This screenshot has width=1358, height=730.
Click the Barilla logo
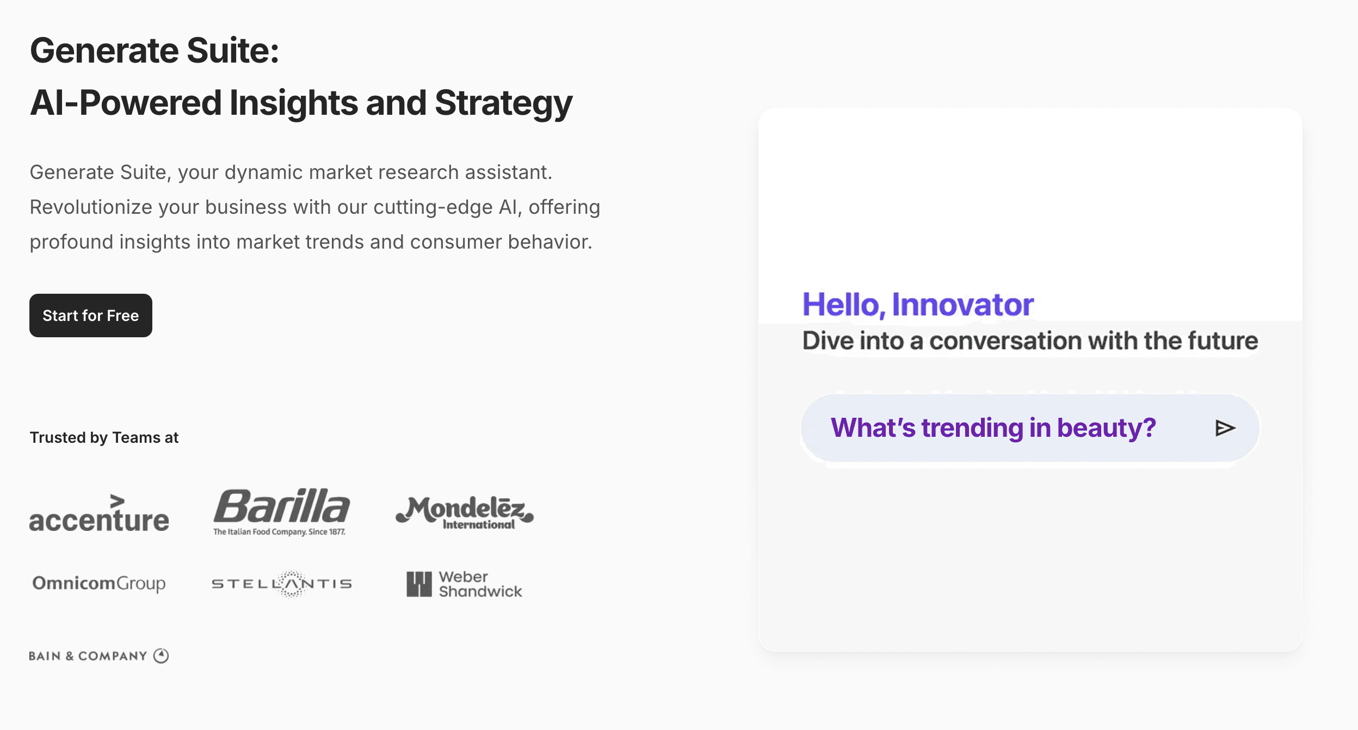click(281, 506)
